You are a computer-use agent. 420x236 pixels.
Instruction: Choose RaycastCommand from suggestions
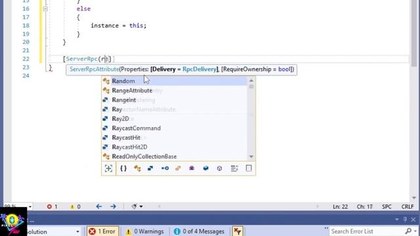[x=175, y=128]
